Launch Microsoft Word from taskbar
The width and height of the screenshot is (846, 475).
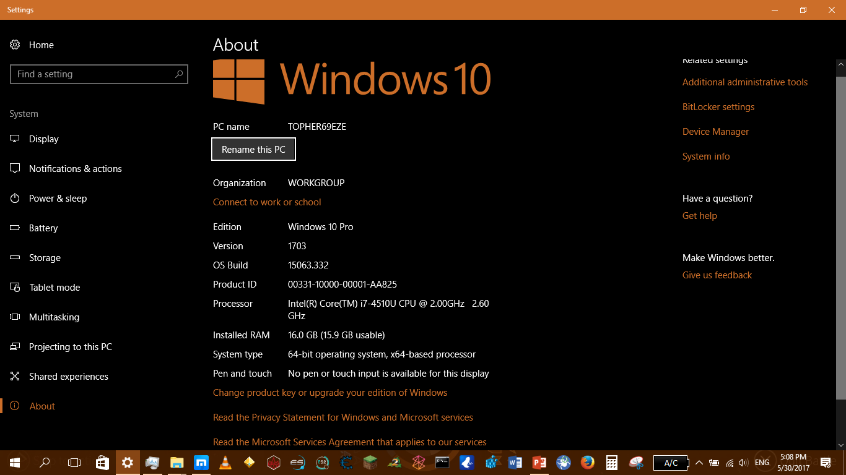point(515,463)
